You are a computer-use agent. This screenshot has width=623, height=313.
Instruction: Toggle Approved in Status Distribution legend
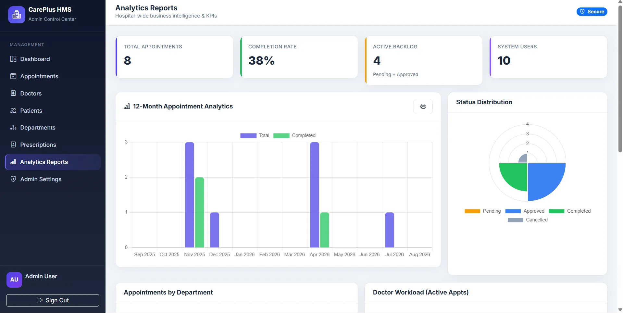click(x=525, y=211)
